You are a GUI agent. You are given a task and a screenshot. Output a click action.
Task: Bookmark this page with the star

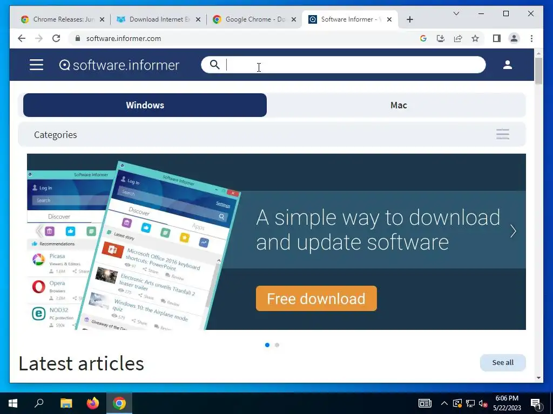(475, 38)
